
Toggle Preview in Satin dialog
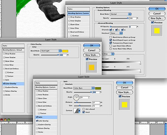pyautogui.click(x=120, y=96)
